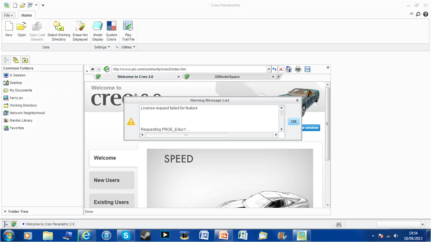Click the Help question mark icon

click(426, 14)
